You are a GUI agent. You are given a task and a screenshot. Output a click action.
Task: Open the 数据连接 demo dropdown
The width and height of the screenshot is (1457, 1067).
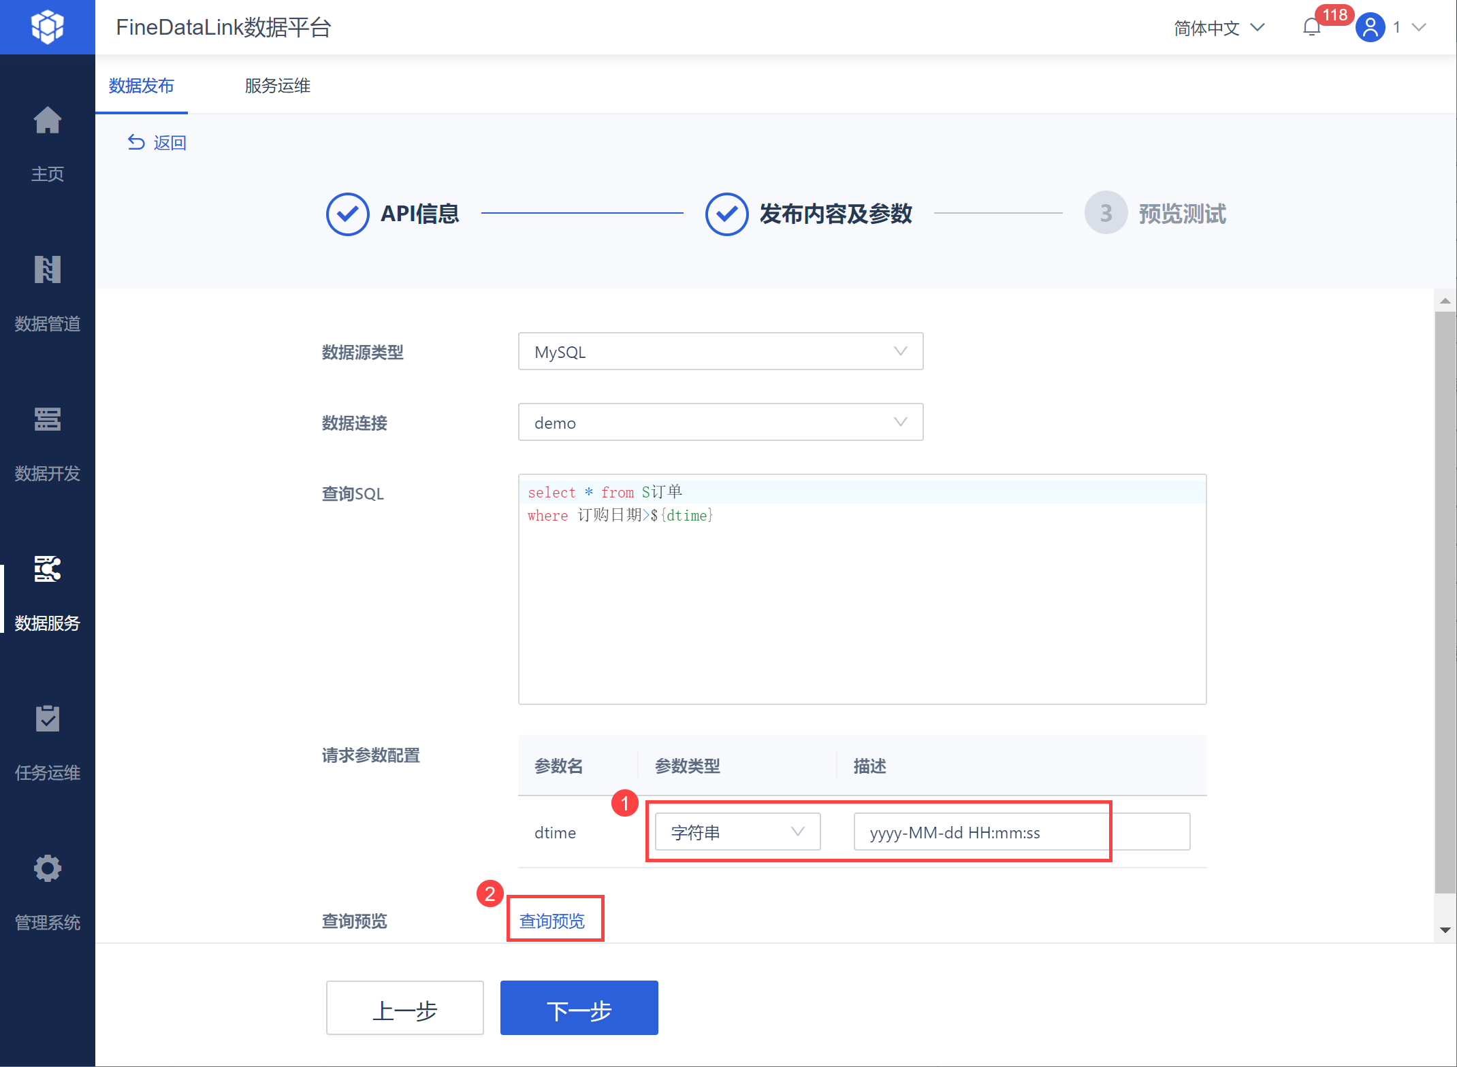[720, 423]
